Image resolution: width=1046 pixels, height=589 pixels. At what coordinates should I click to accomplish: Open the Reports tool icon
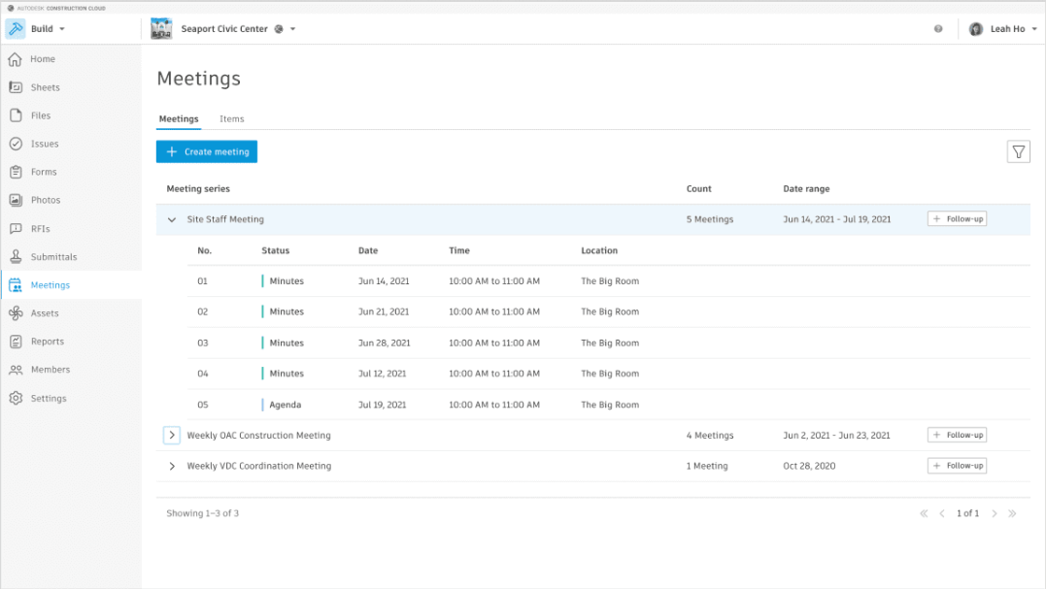coord(16,342)
